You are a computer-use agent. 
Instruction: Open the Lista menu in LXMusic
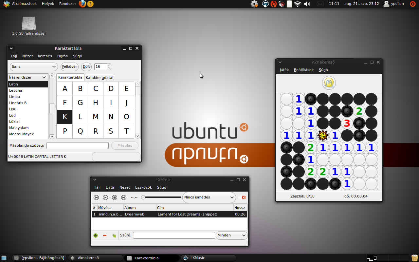(110, 187)
